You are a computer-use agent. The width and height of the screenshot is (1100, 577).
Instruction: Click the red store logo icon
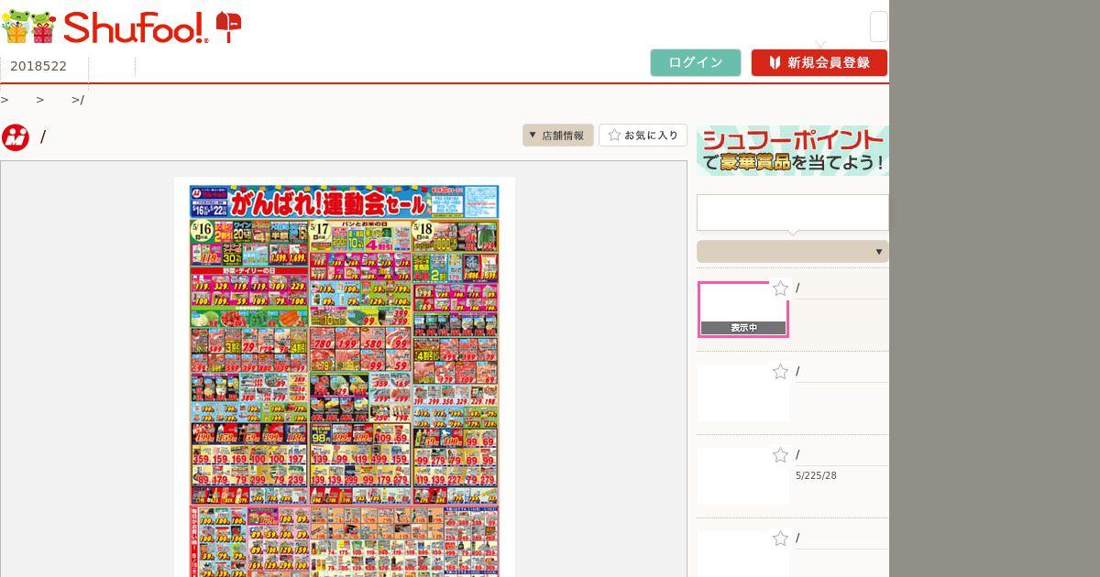(16, 137)
